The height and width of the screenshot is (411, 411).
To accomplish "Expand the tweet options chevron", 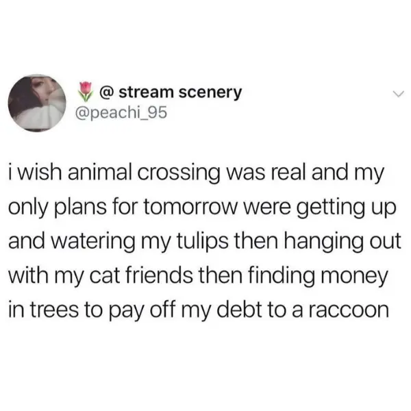I will (x=399, y=94).
